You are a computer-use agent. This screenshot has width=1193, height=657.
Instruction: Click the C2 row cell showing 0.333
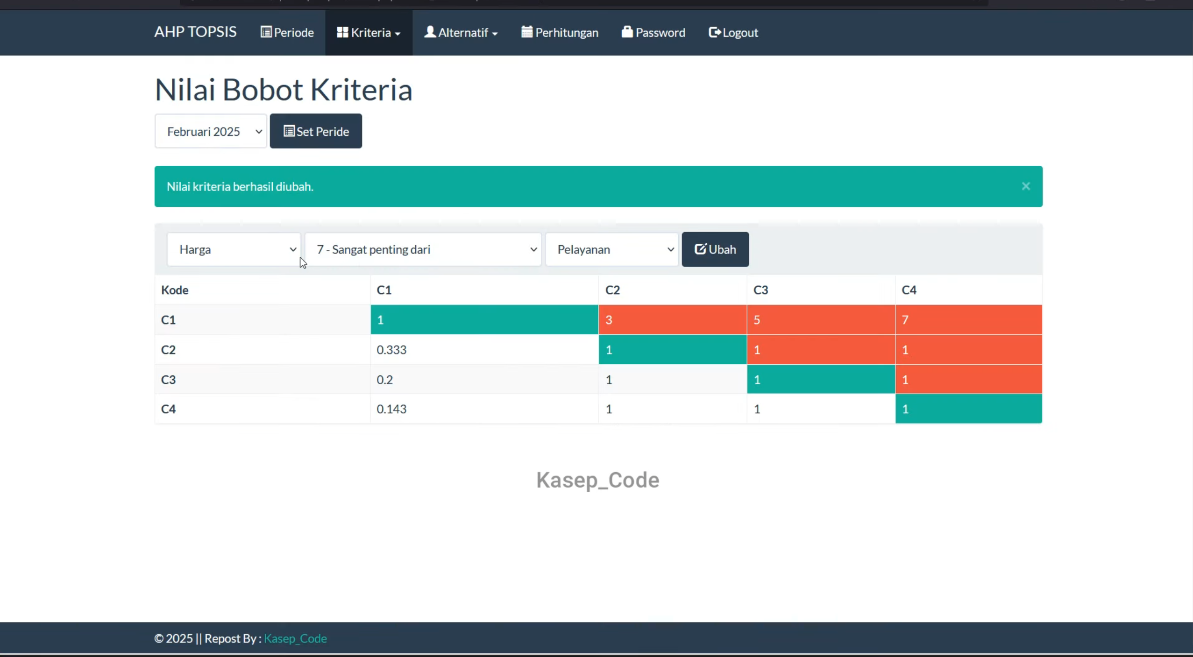coord(484,350)
